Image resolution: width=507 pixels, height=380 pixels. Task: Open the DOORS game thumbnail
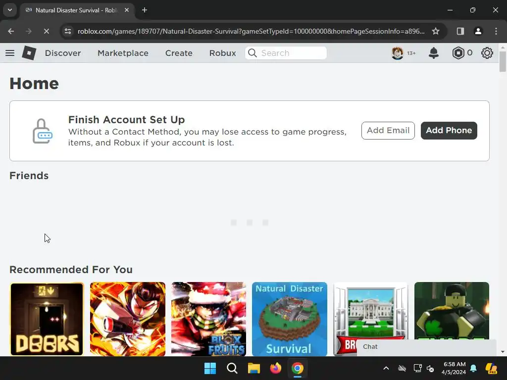[47, 319]
